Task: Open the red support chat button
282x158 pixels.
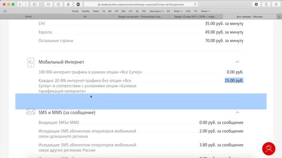Action: pyautogui.click(x=269, y=149)
